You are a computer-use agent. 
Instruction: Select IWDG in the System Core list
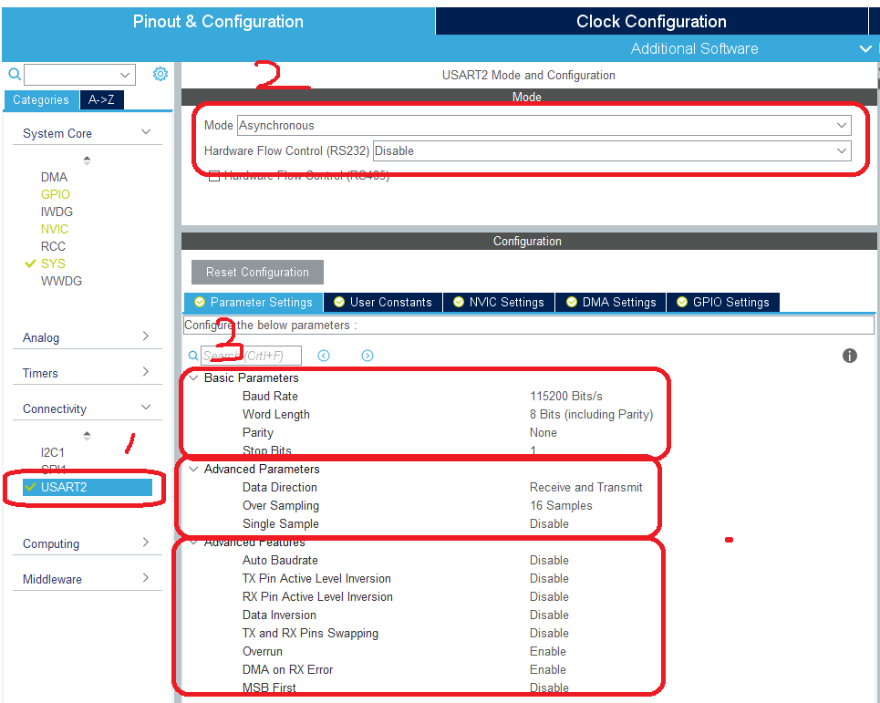point(57,212)
